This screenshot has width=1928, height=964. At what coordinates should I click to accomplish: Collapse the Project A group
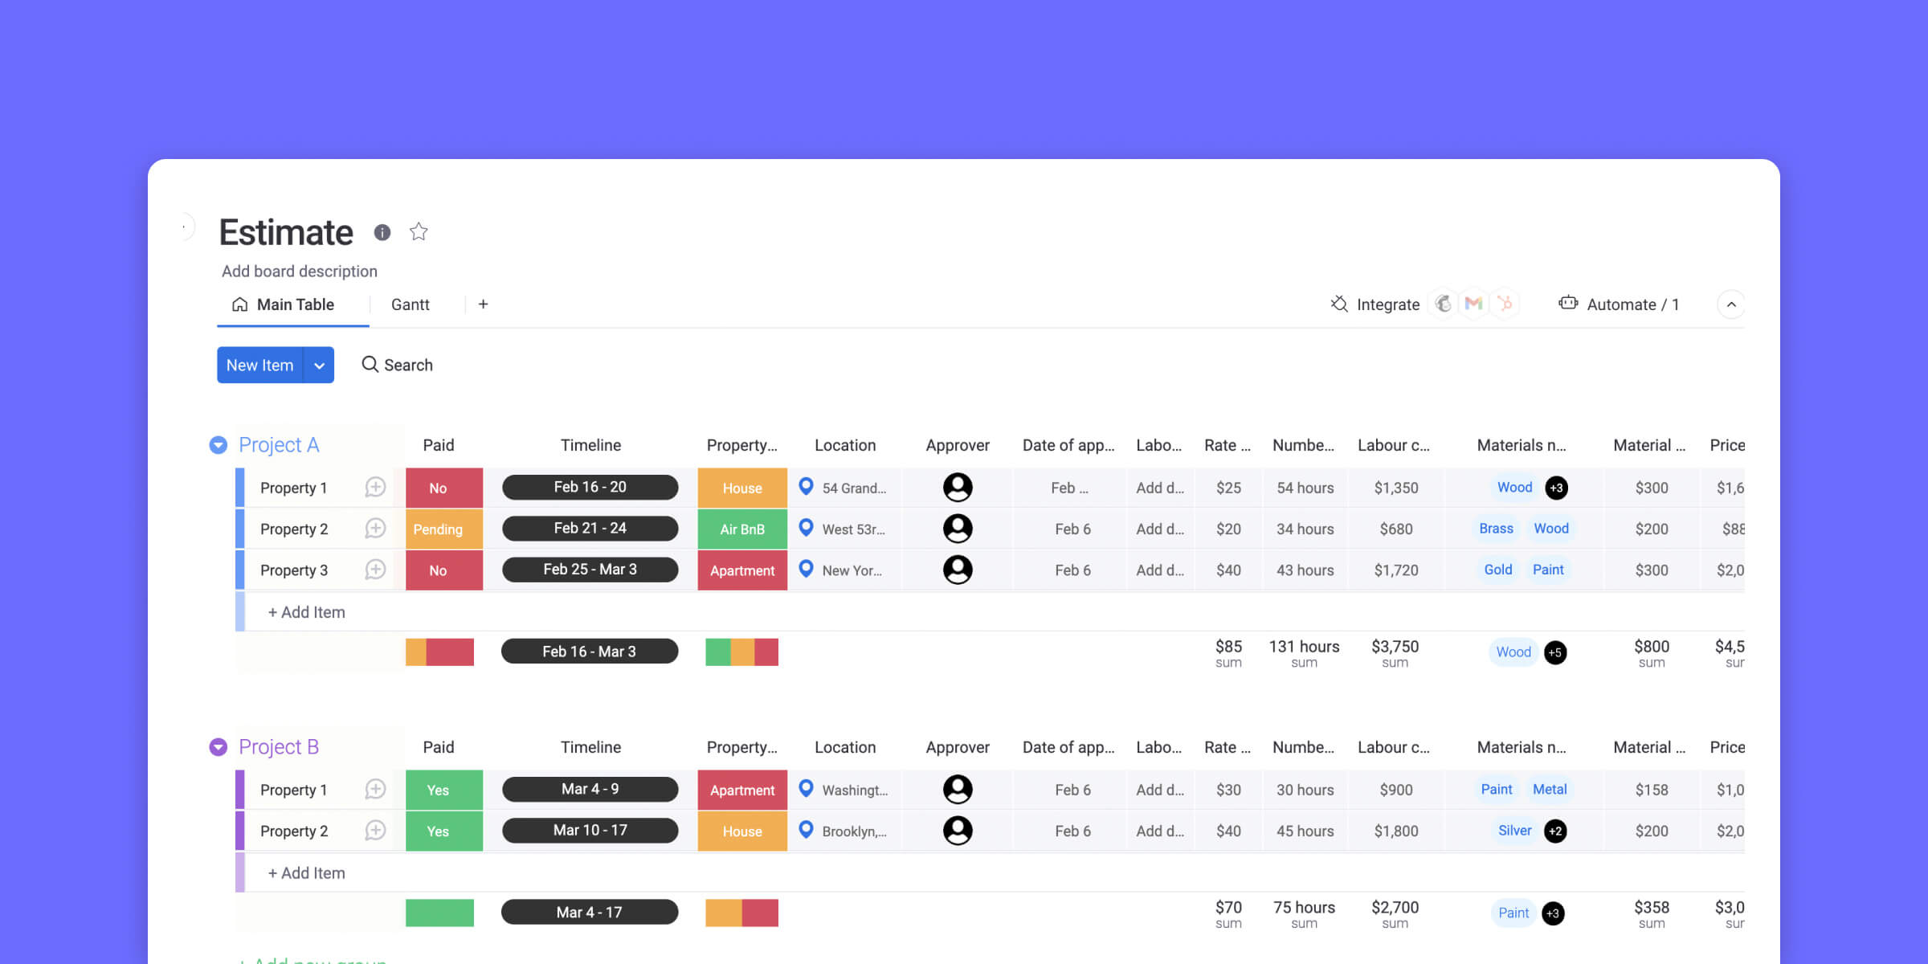[x=219, y=445]
